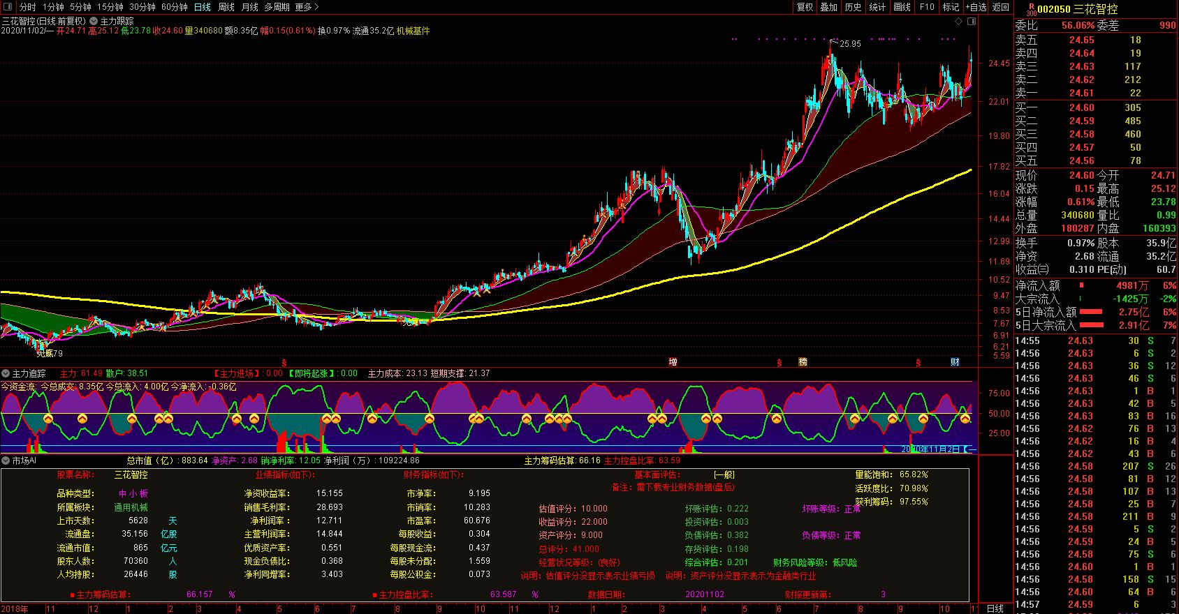Click the 所属板块 通用机械 value
Screen dimensions: 1179x614
(131, 507)
